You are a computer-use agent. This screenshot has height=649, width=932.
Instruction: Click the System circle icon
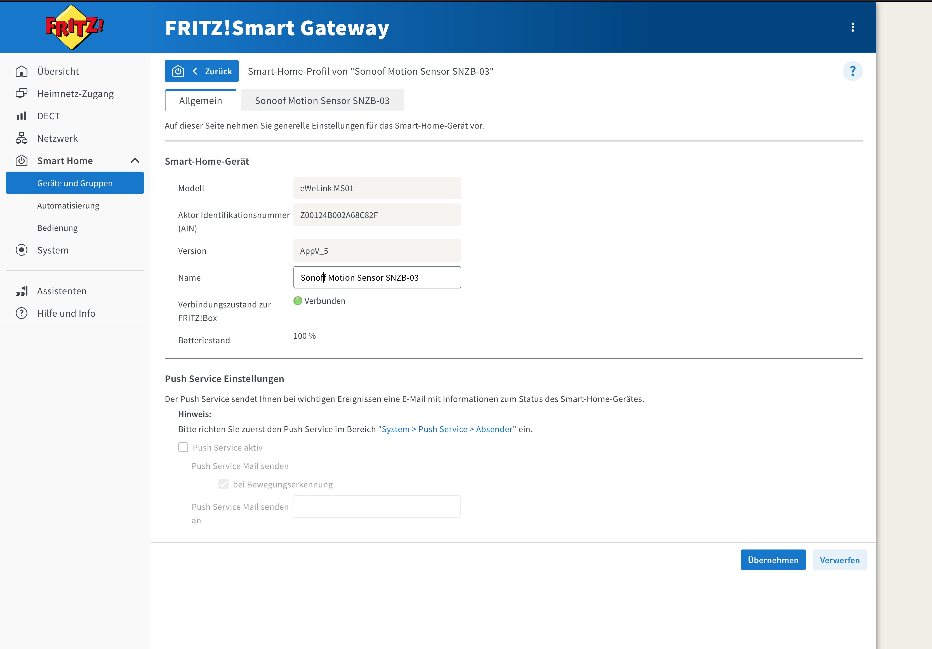[22, 250]
